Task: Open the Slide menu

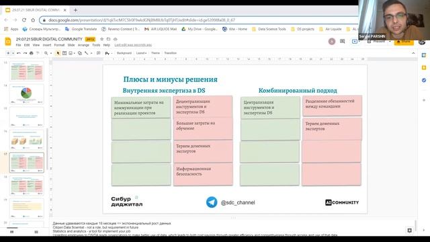Action: tap(71, 45)
